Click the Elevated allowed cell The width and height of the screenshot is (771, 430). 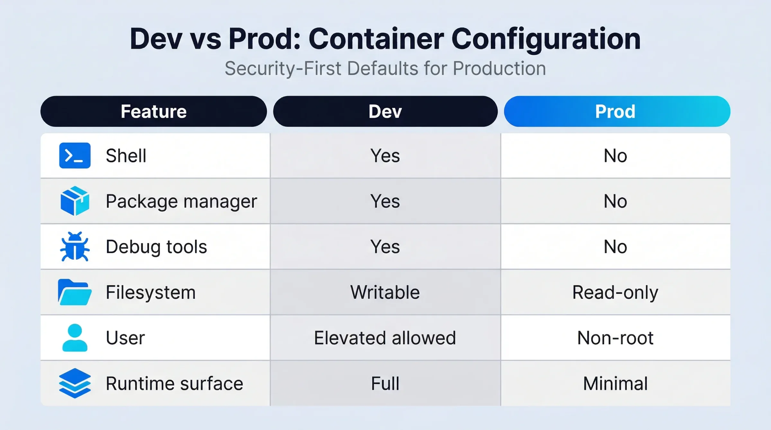(x=385, y=338)
